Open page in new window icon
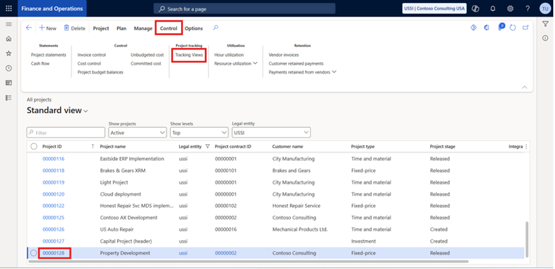 [x=525, y=28]
